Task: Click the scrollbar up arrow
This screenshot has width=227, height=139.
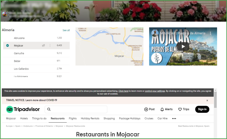Action: pos(215,90)
